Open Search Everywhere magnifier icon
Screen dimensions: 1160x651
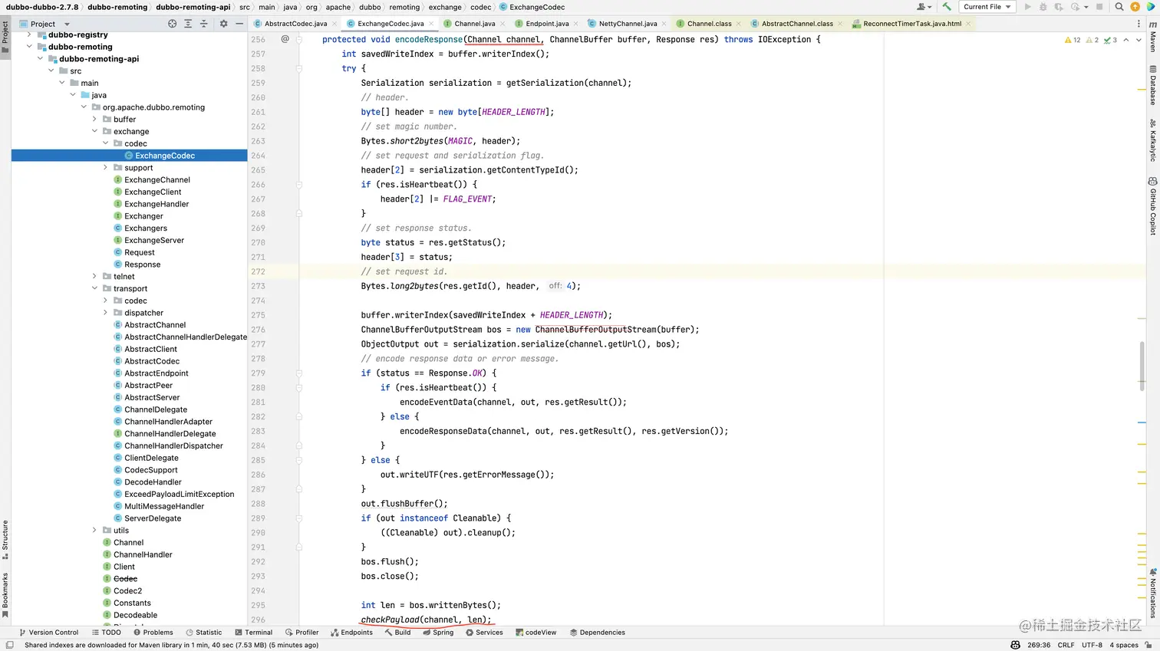pos(1119,7)
